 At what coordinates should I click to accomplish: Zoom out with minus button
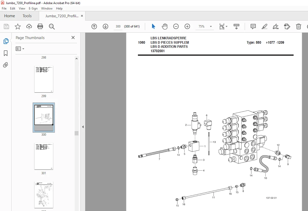coord(176,26)
